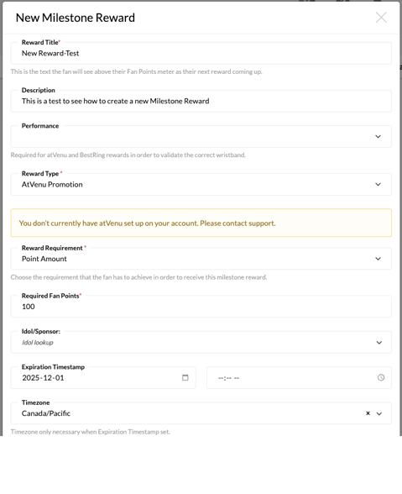Expand the Timezone dropdown chevron
Image resolution: width=402 pixels, height=494 pixels.
coord(379,413)
